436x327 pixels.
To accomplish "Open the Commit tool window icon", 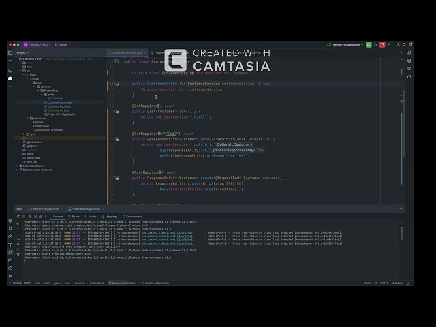I will tap(10, 61).
